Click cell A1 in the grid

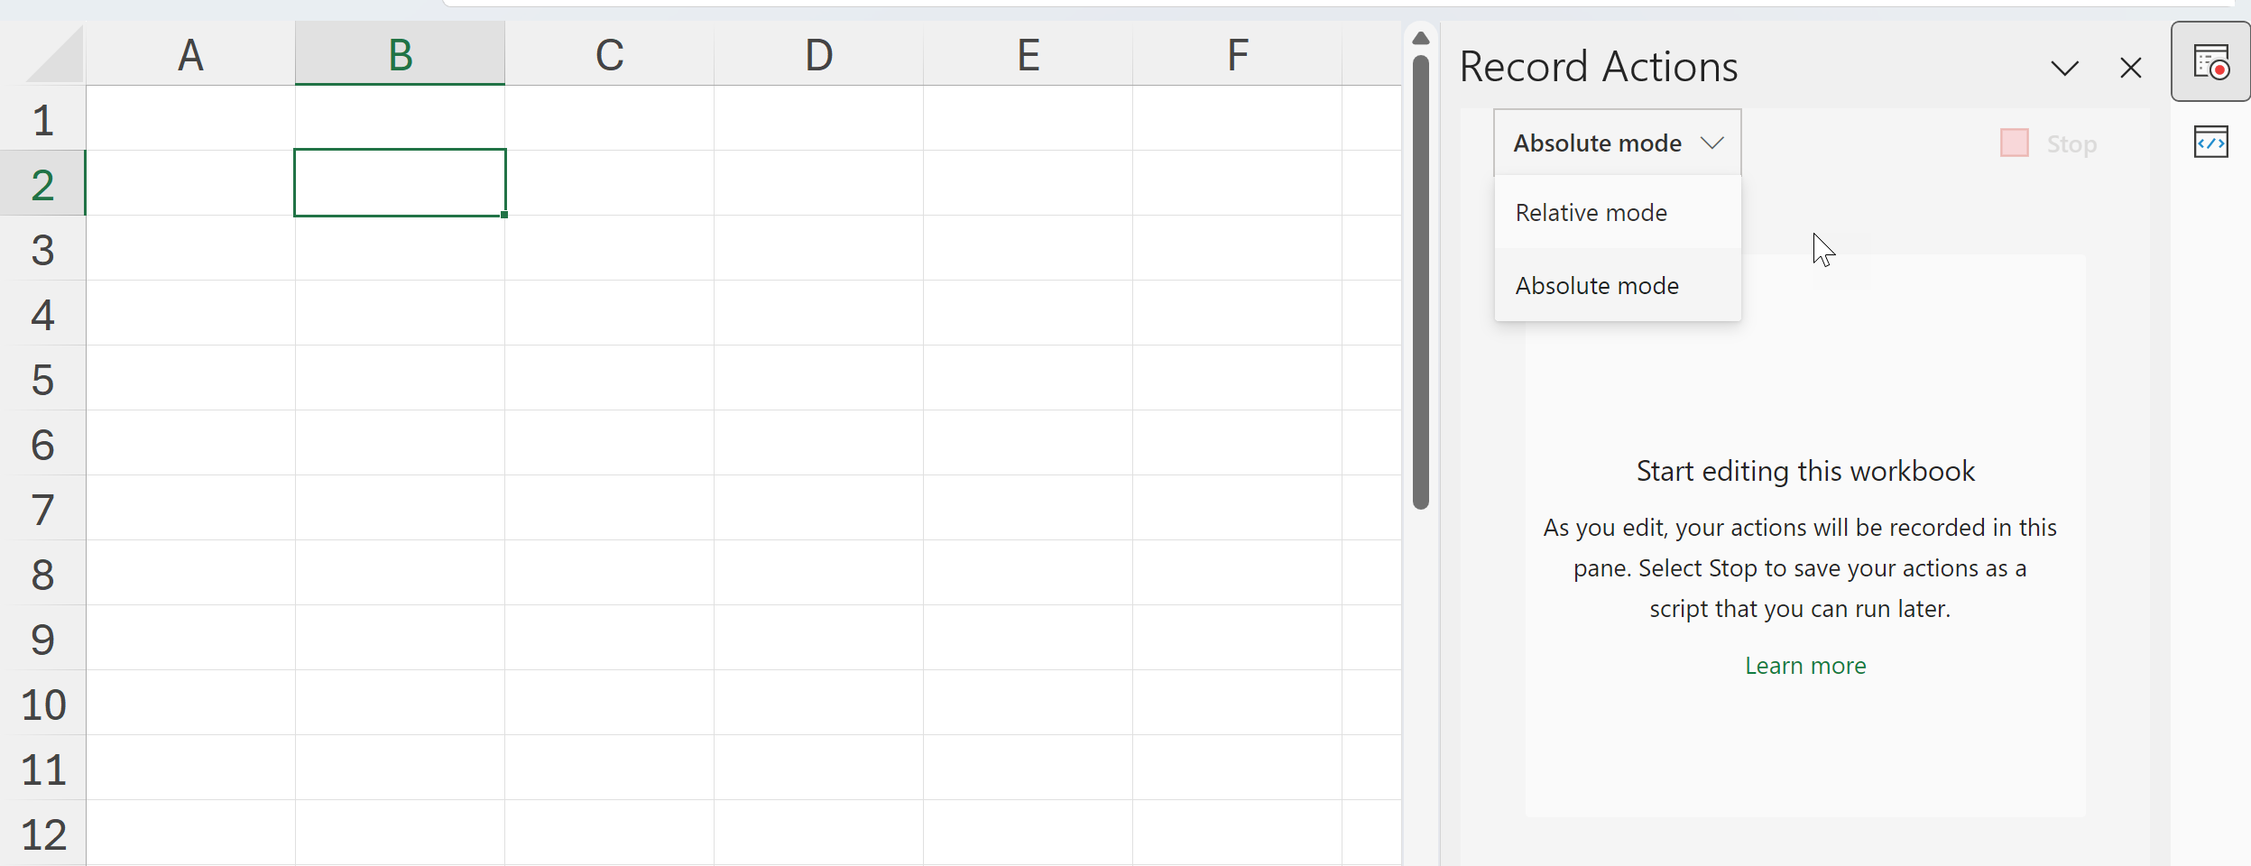(190, 118)
